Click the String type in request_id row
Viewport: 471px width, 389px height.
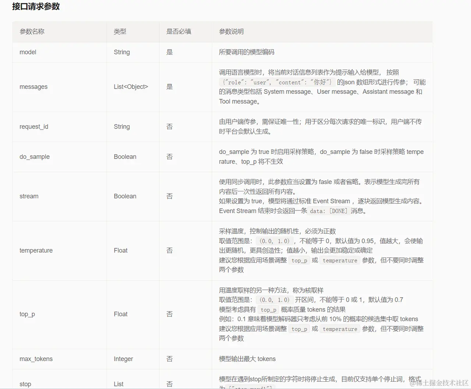point(122,127)
